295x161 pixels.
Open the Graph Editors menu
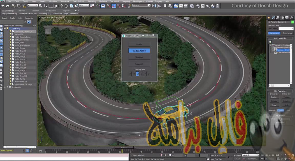pos(78,1)
